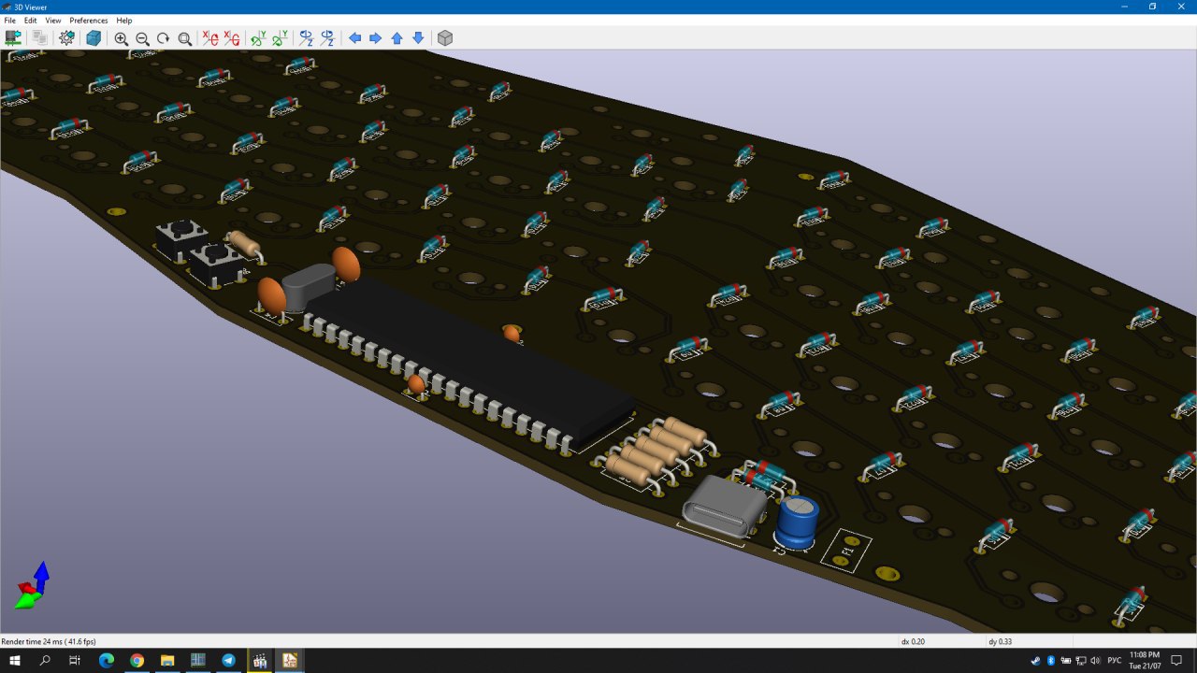
Task: Open the View menu
Action: click(x=53, y=20)
